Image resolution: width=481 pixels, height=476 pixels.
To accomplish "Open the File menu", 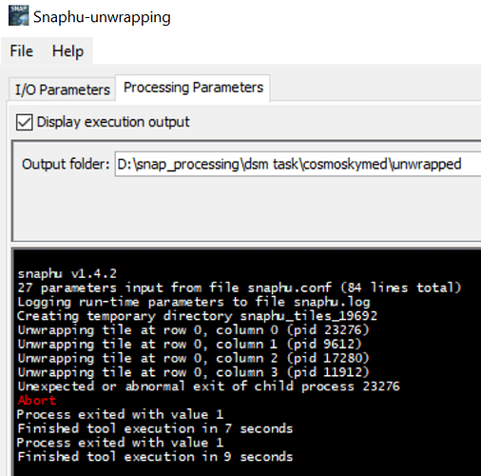I will pos(21,51).
